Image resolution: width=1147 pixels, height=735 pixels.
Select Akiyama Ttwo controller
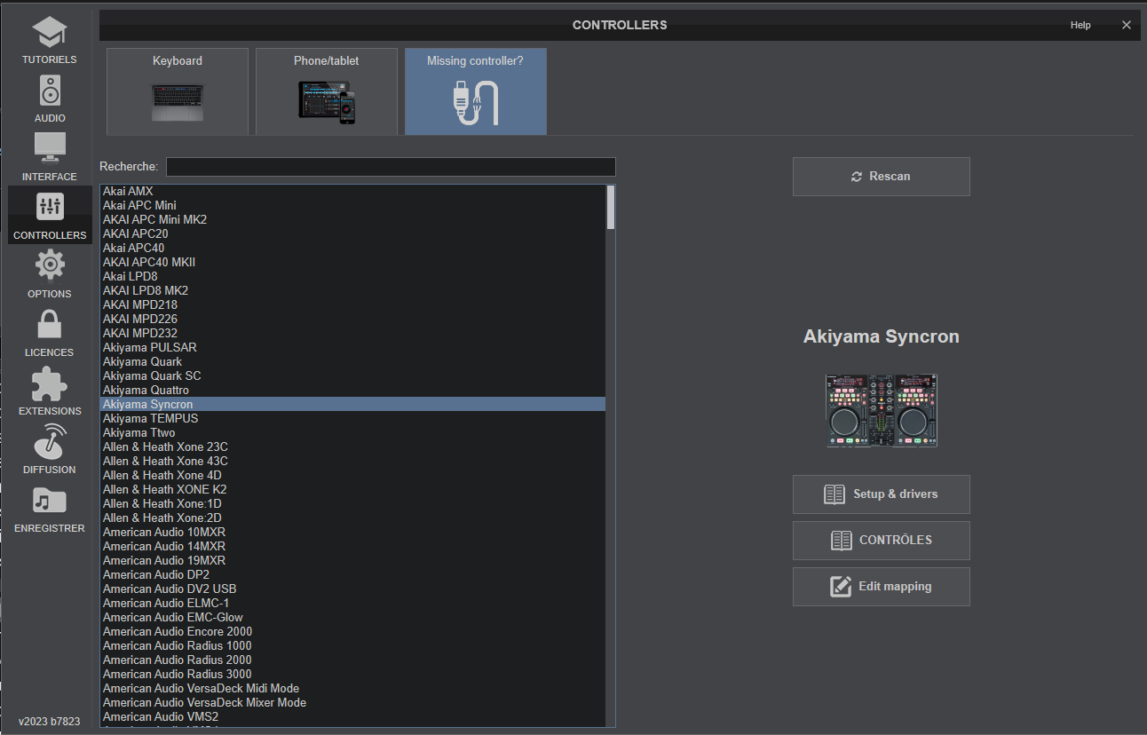352,432
